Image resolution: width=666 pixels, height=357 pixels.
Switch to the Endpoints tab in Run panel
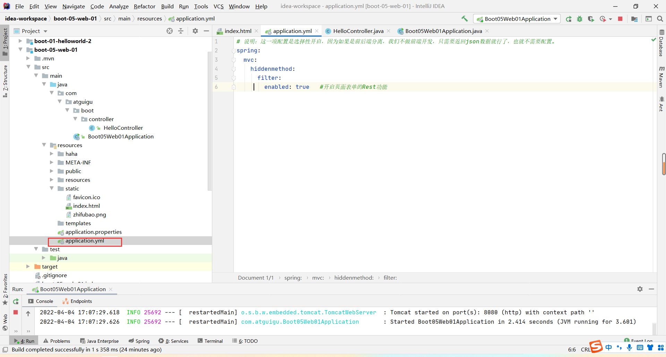pos(77,301)
